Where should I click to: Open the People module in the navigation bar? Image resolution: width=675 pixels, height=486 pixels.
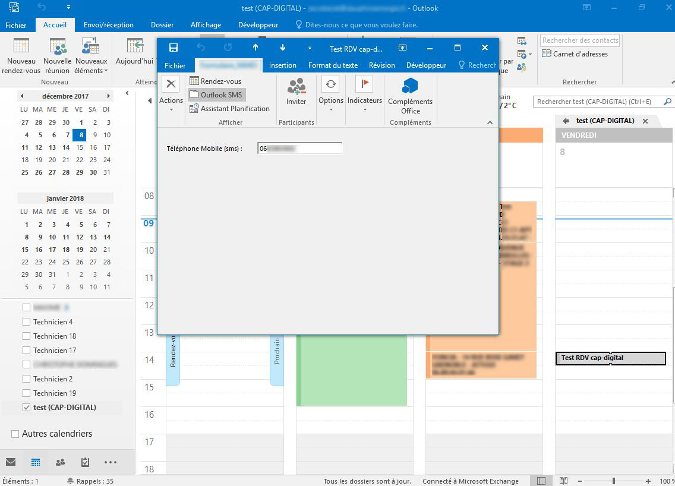click(x=60, y=462)
